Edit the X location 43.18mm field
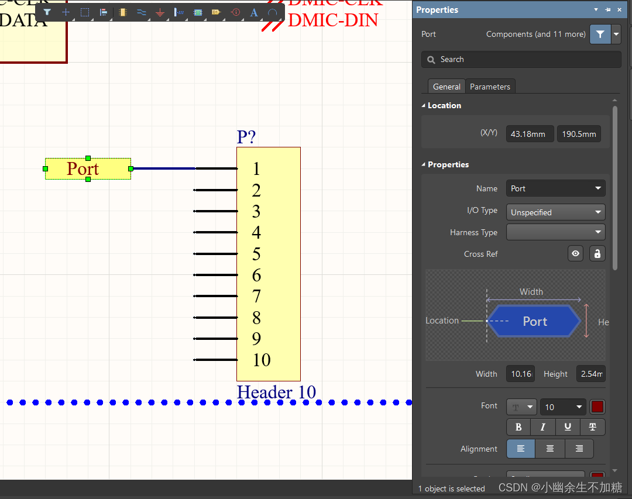Image resolution: width=632 pixels, height=499 pixels. pyautogui.click(x=530, y=134)
